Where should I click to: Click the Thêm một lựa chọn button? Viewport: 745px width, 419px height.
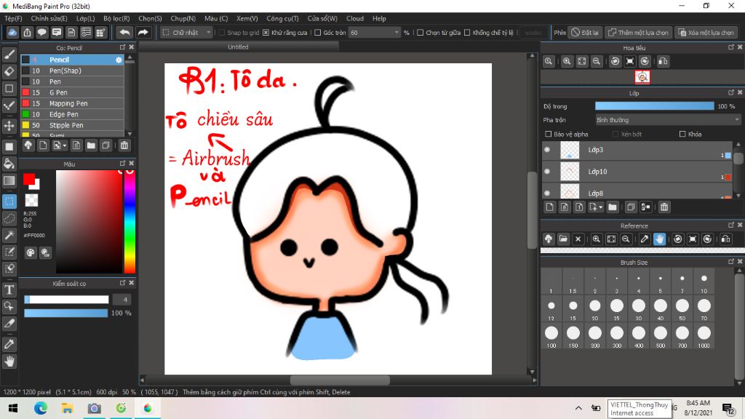click(x=638, y=33)
